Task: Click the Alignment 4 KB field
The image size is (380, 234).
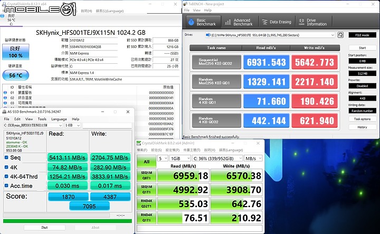Action: click(x=362, y=98)
